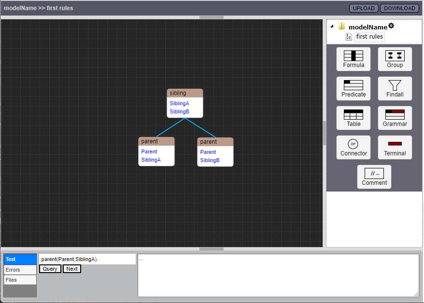This screenshot has height=303, width=424.
Task: Click the DOWNLOAD button
Action: click(x=399, y=8)
